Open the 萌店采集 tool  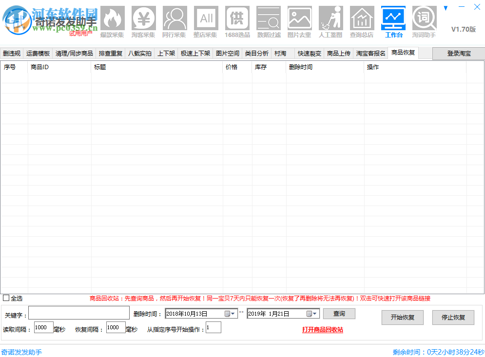(206, 19)
